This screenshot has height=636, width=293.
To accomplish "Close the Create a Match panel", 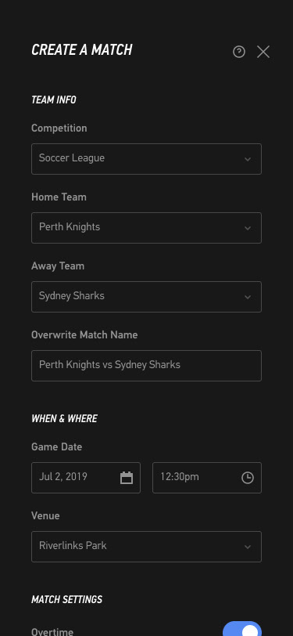I will pos(263,52).
